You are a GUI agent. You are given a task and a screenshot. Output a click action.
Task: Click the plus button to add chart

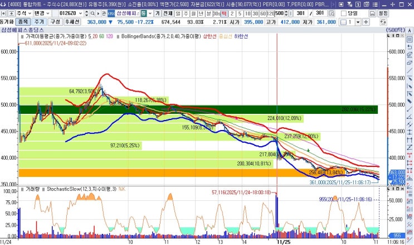tap(366, 22)
